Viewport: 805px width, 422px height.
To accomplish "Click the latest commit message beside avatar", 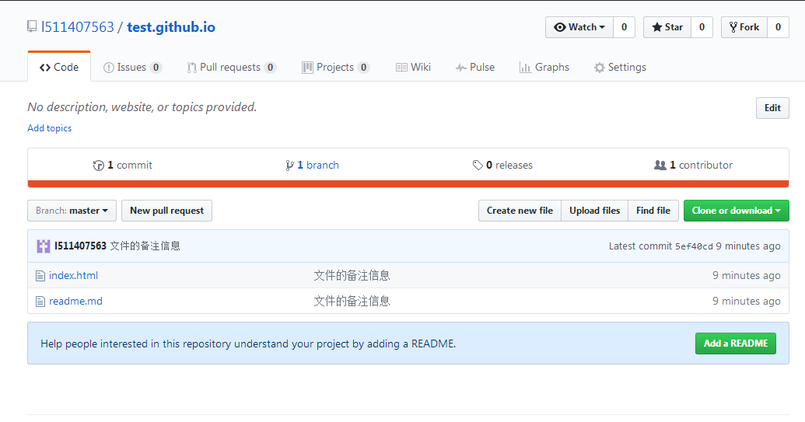I will [145, 246].
